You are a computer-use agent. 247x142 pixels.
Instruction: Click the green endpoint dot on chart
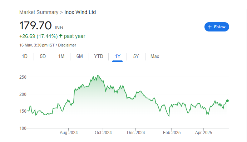(227, 101)
